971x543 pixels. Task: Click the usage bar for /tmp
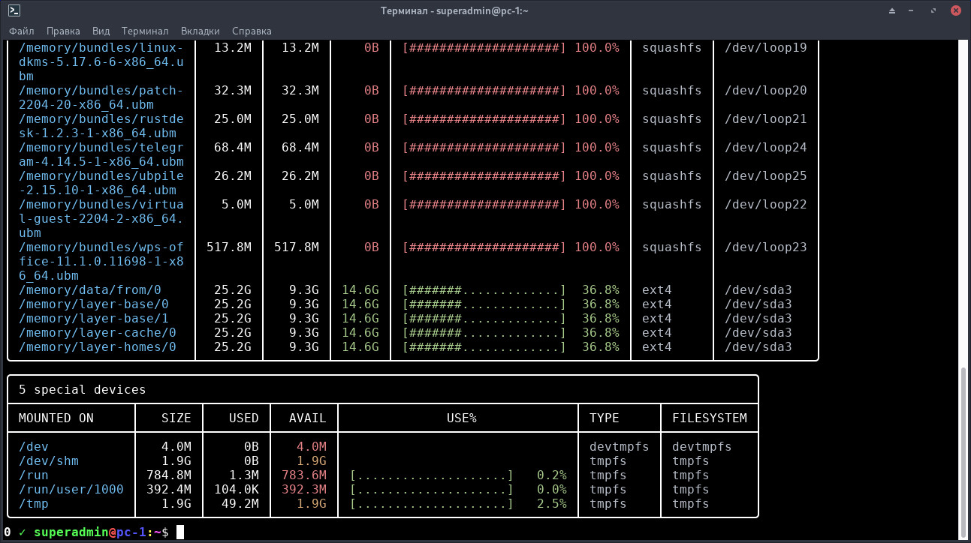(x=432, y=503)
